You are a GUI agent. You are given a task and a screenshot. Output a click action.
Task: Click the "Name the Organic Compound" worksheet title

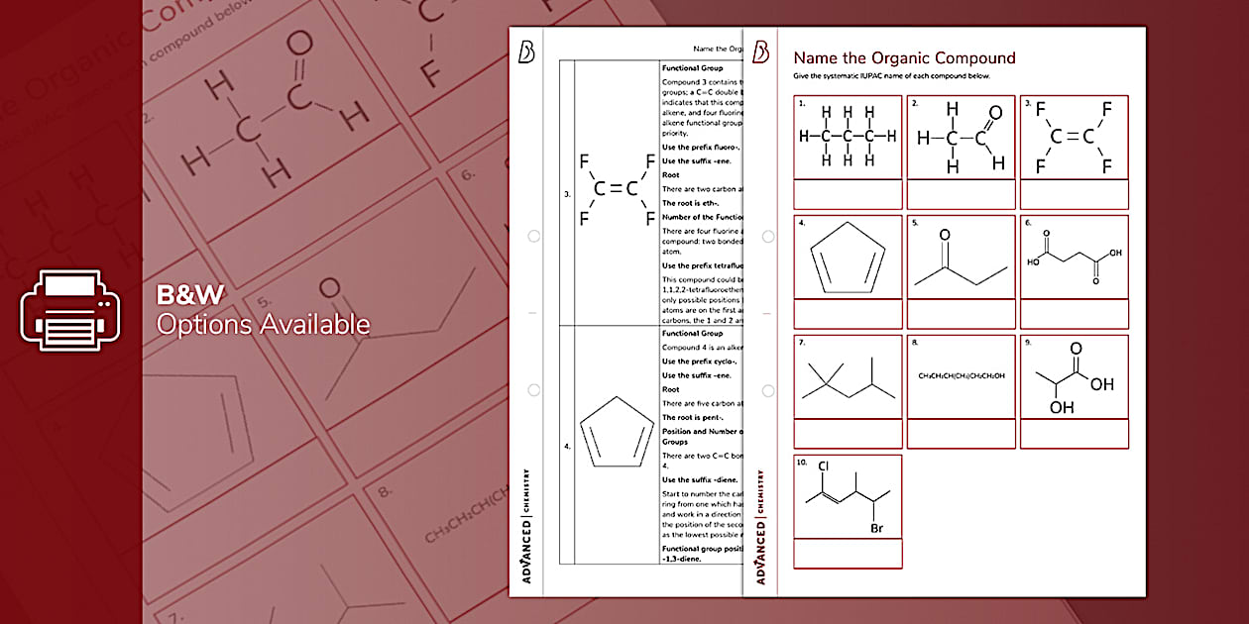click(x=904, y=58)
